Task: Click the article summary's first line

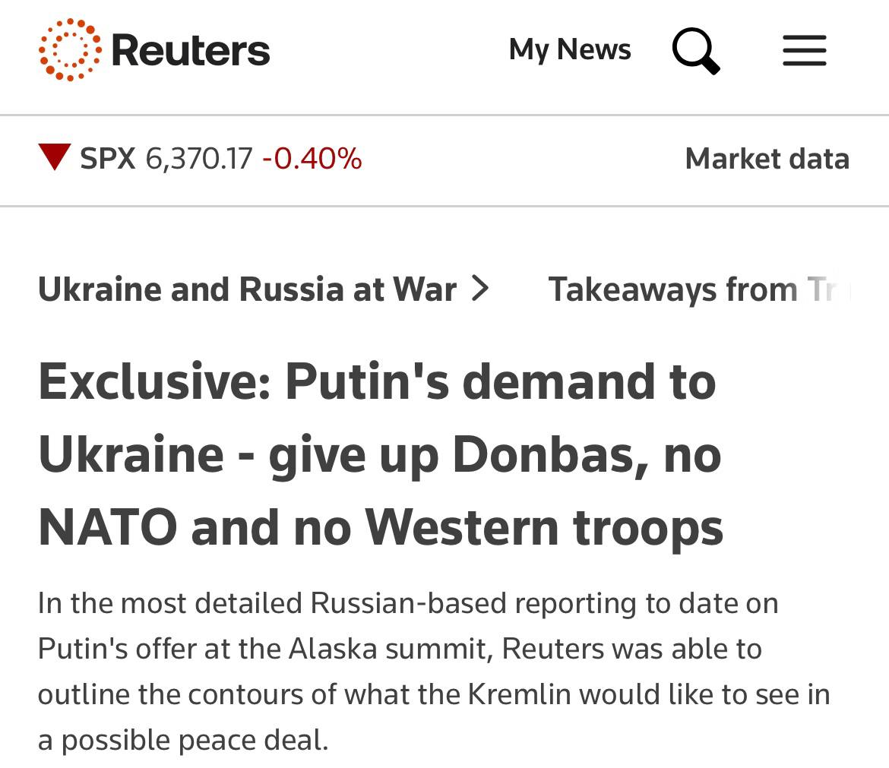Action: [x=408, y=602]
